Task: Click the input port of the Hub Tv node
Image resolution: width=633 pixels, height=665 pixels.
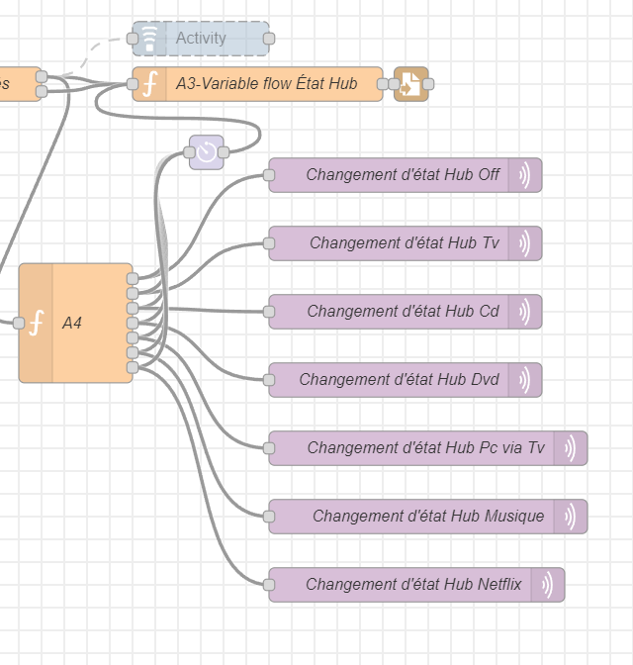Action: click(x=269, y=243)
